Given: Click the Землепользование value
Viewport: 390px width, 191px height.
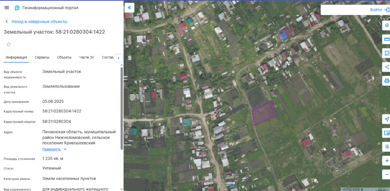Looking at the screenshot, I should click(61, 86).
